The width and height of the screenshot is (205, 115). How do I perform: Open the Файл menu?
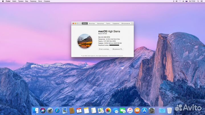point(14,1)
